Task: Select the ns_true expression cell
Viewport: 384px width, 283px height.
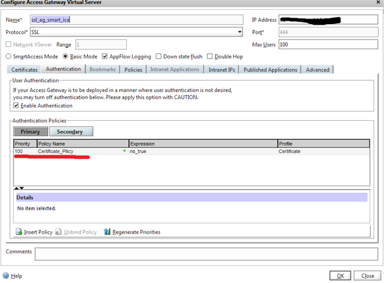Action: pyautogui.click(x=203, y=151)
